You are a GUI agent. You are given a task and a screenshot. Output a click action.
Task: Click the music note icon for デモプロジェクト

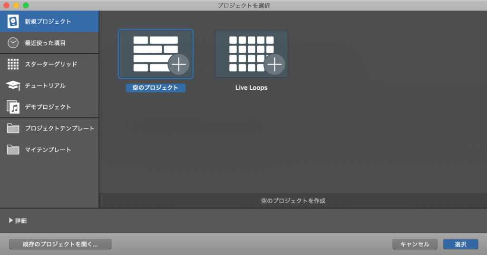(x=13, y=107)
